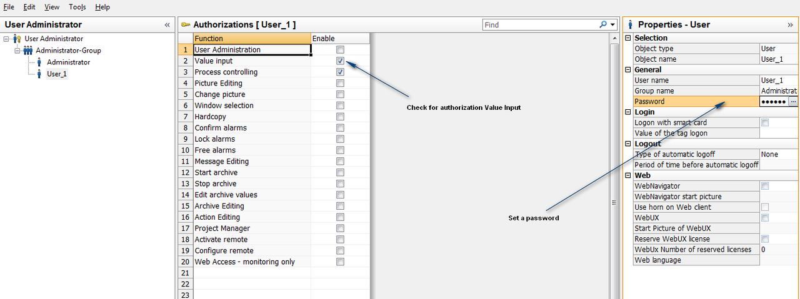Enable the Free alarms checkbox

340,150
